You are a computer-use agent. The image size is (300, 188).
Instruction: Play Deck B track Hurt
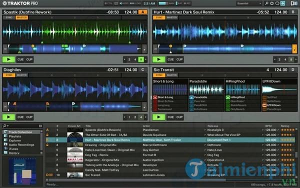(x=158, y=59)
